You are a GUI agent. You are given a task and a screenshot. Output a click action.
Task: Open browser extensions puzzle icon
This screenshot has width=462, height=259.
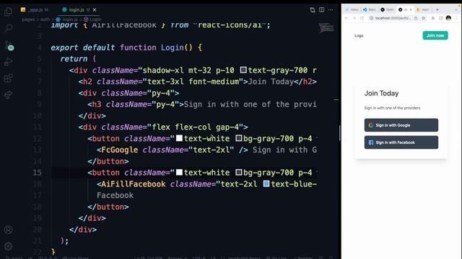(x=433, y=18)
